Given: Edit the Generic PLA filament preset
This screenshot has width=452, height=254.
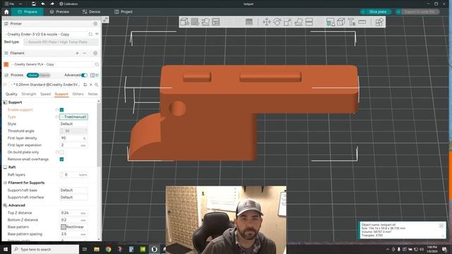Looking at the screenshot, I should [97, 64].
